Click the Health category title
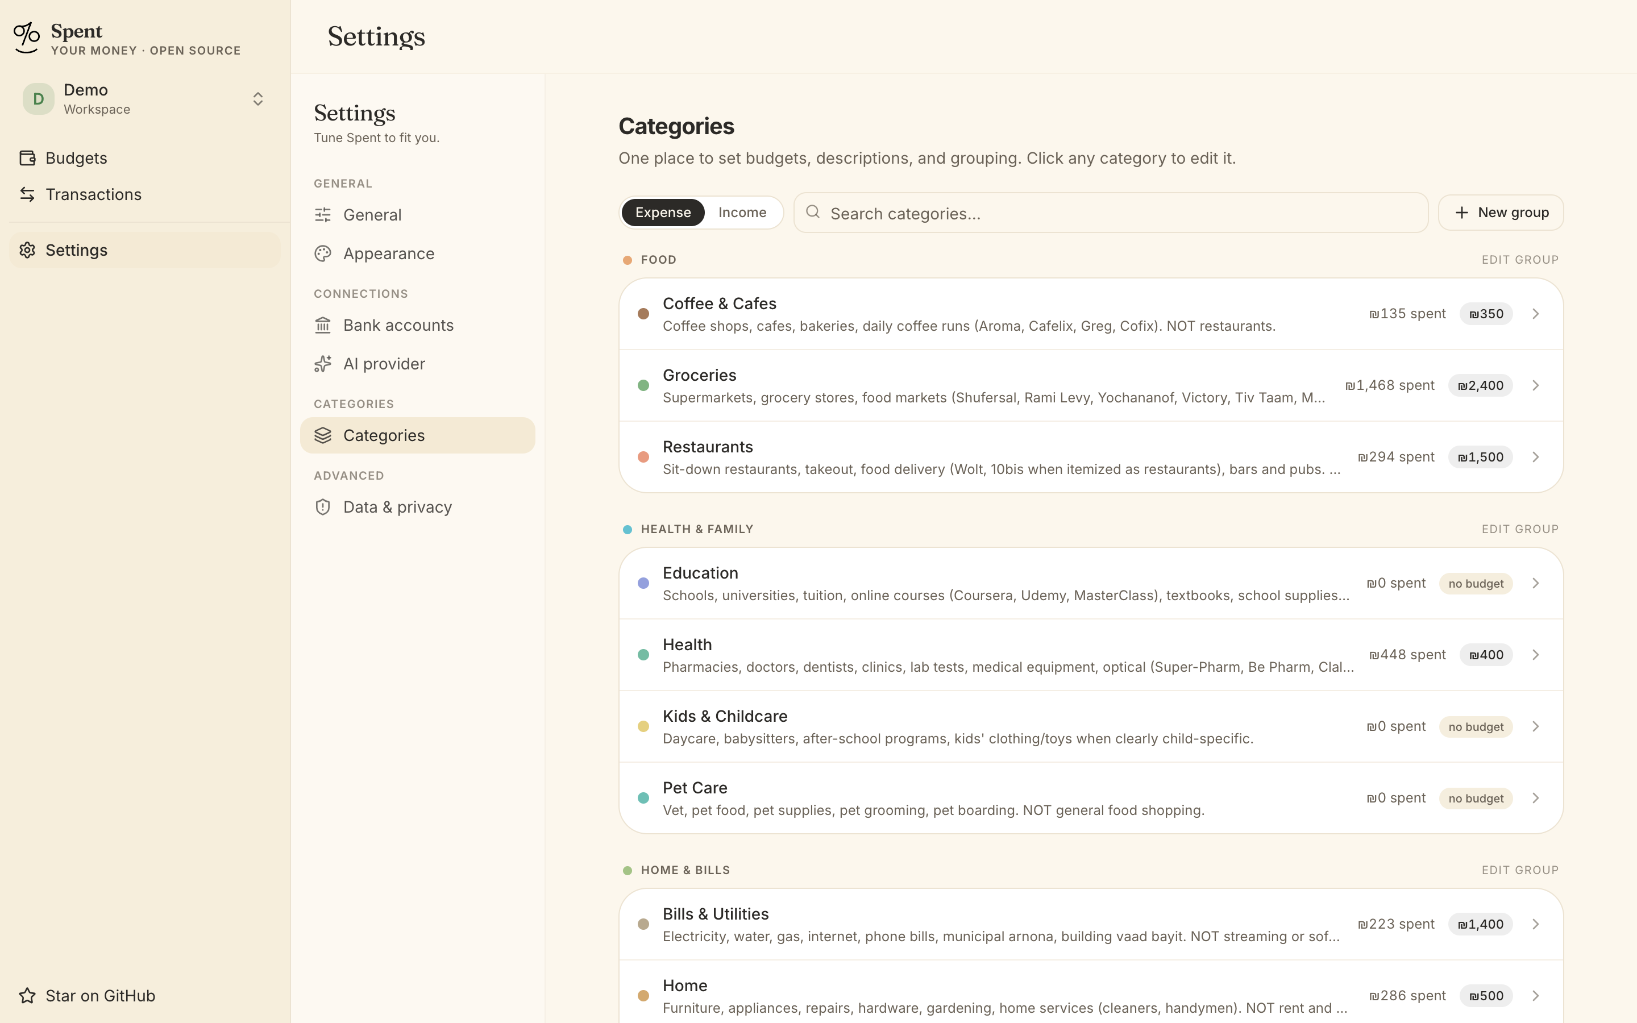The image size is (1637, 1023). (687, 644)
